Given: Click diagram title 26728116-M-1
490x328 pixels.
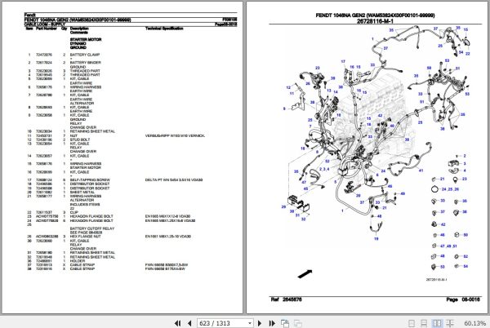Looking at the screenshot, I should pos(375,21).
